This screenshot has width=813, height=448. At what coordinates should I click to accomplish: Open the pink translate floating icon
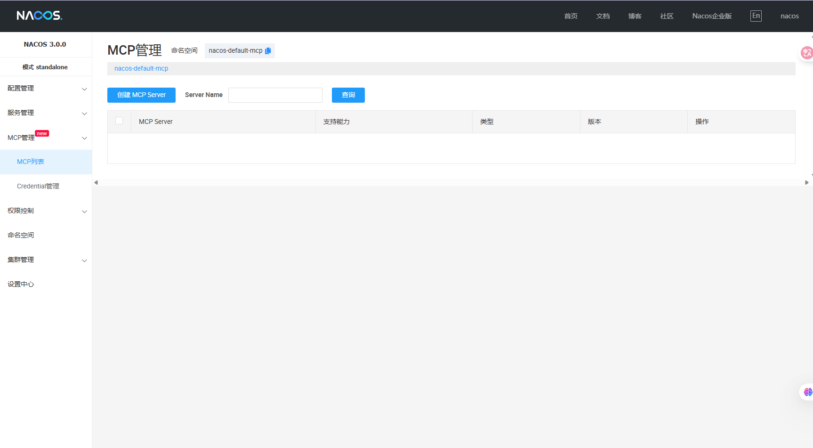tap(807, 52)
